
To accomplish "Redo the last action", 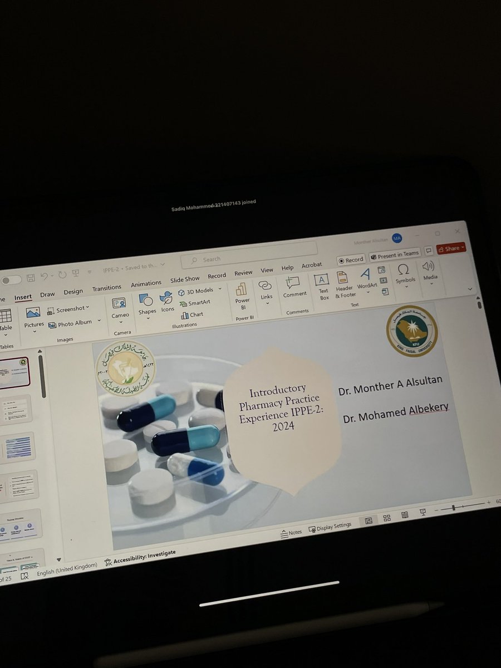I will pyautogui.click(x=62, y=274).
